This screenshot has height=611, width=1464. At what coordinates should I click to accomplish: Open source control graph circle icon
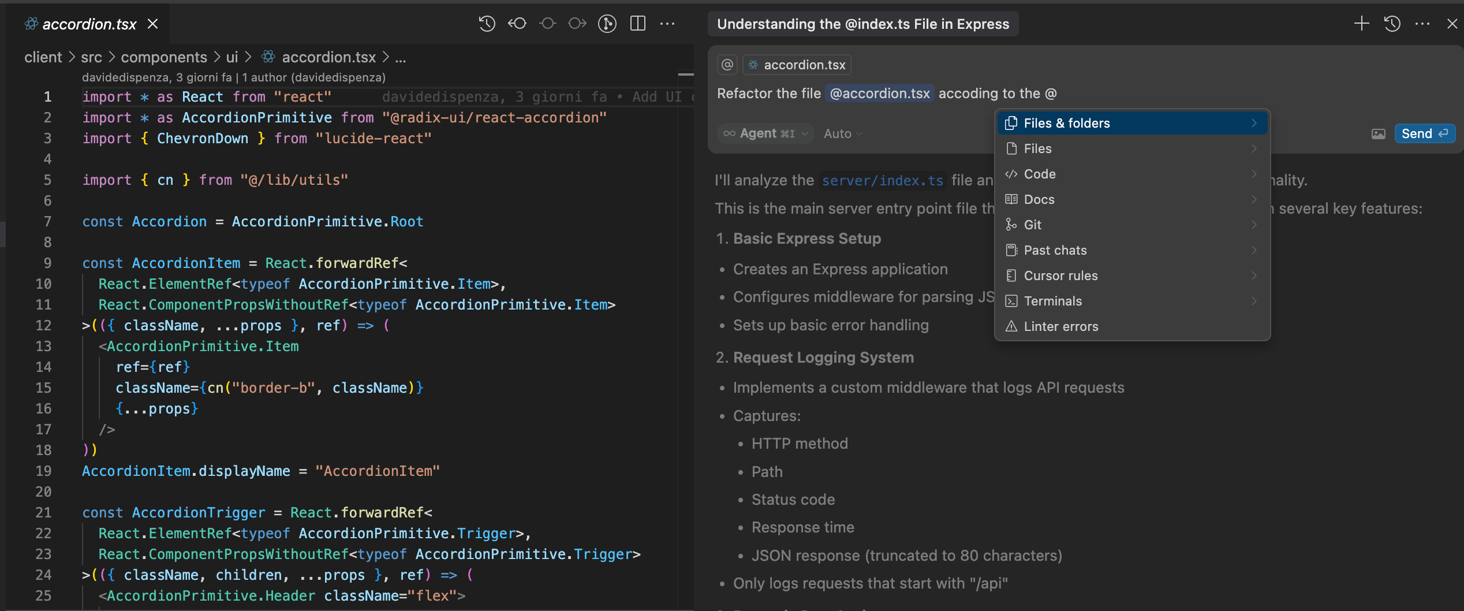tap(607, 24)
